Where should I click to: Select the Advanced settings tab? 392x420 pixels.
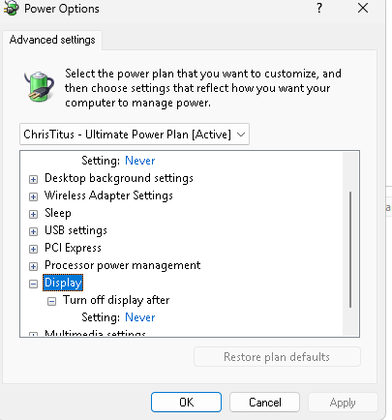52,40
